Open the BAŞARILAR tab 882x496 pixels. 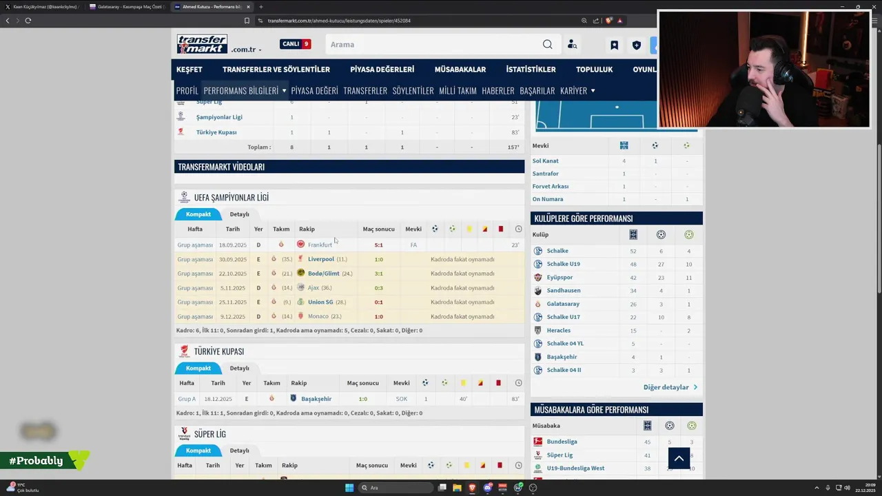[537, 90]
